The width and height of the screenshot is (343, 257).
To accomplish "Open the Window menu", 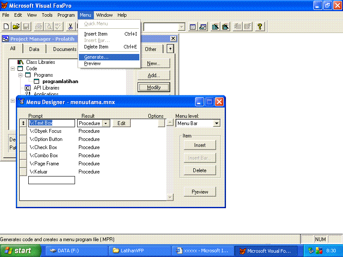I will click(x=104, y=15).
